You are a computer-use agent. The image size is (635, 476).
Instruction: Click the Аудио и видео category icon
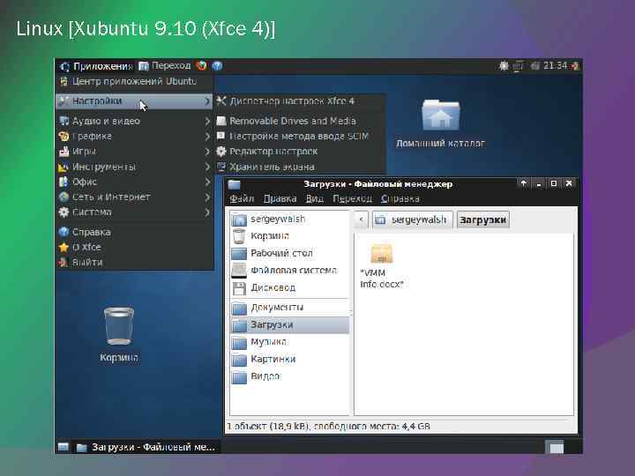tap(63, 121)
